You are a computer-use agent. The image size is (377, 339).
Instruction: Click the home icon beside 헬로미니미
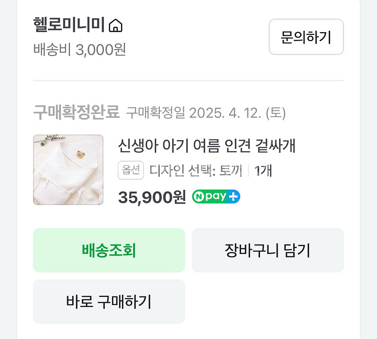tap(116, 26)
